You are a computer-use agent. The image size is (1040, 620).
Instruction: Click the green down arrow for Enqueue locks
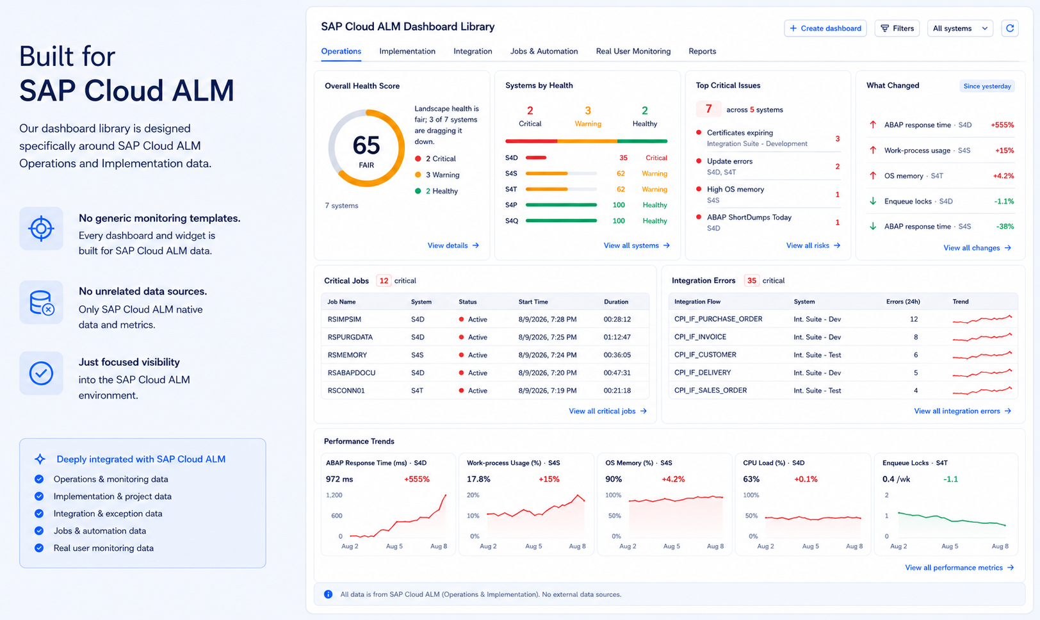pos(872,201)
